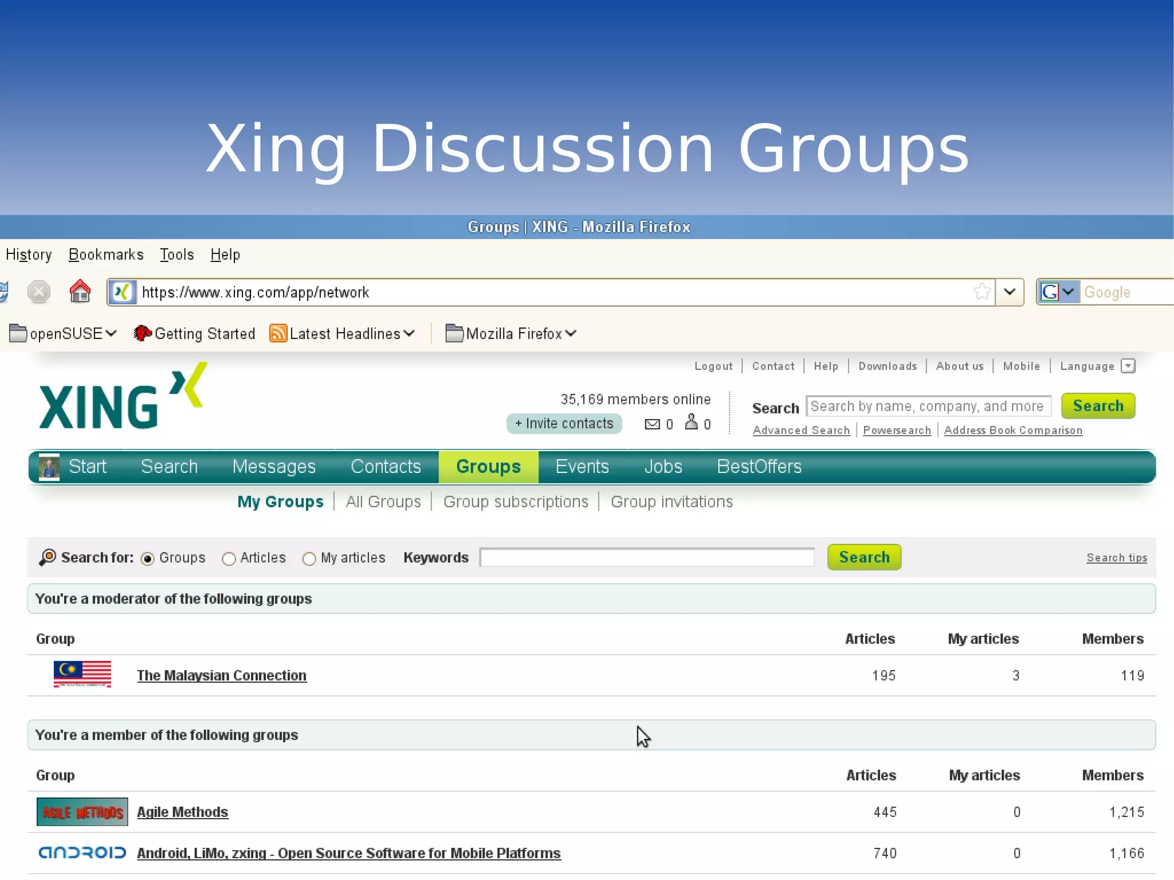Select the My Groups subtab
The height and width of the screenshot is (880, 1174).
click(x=280, y=502)
